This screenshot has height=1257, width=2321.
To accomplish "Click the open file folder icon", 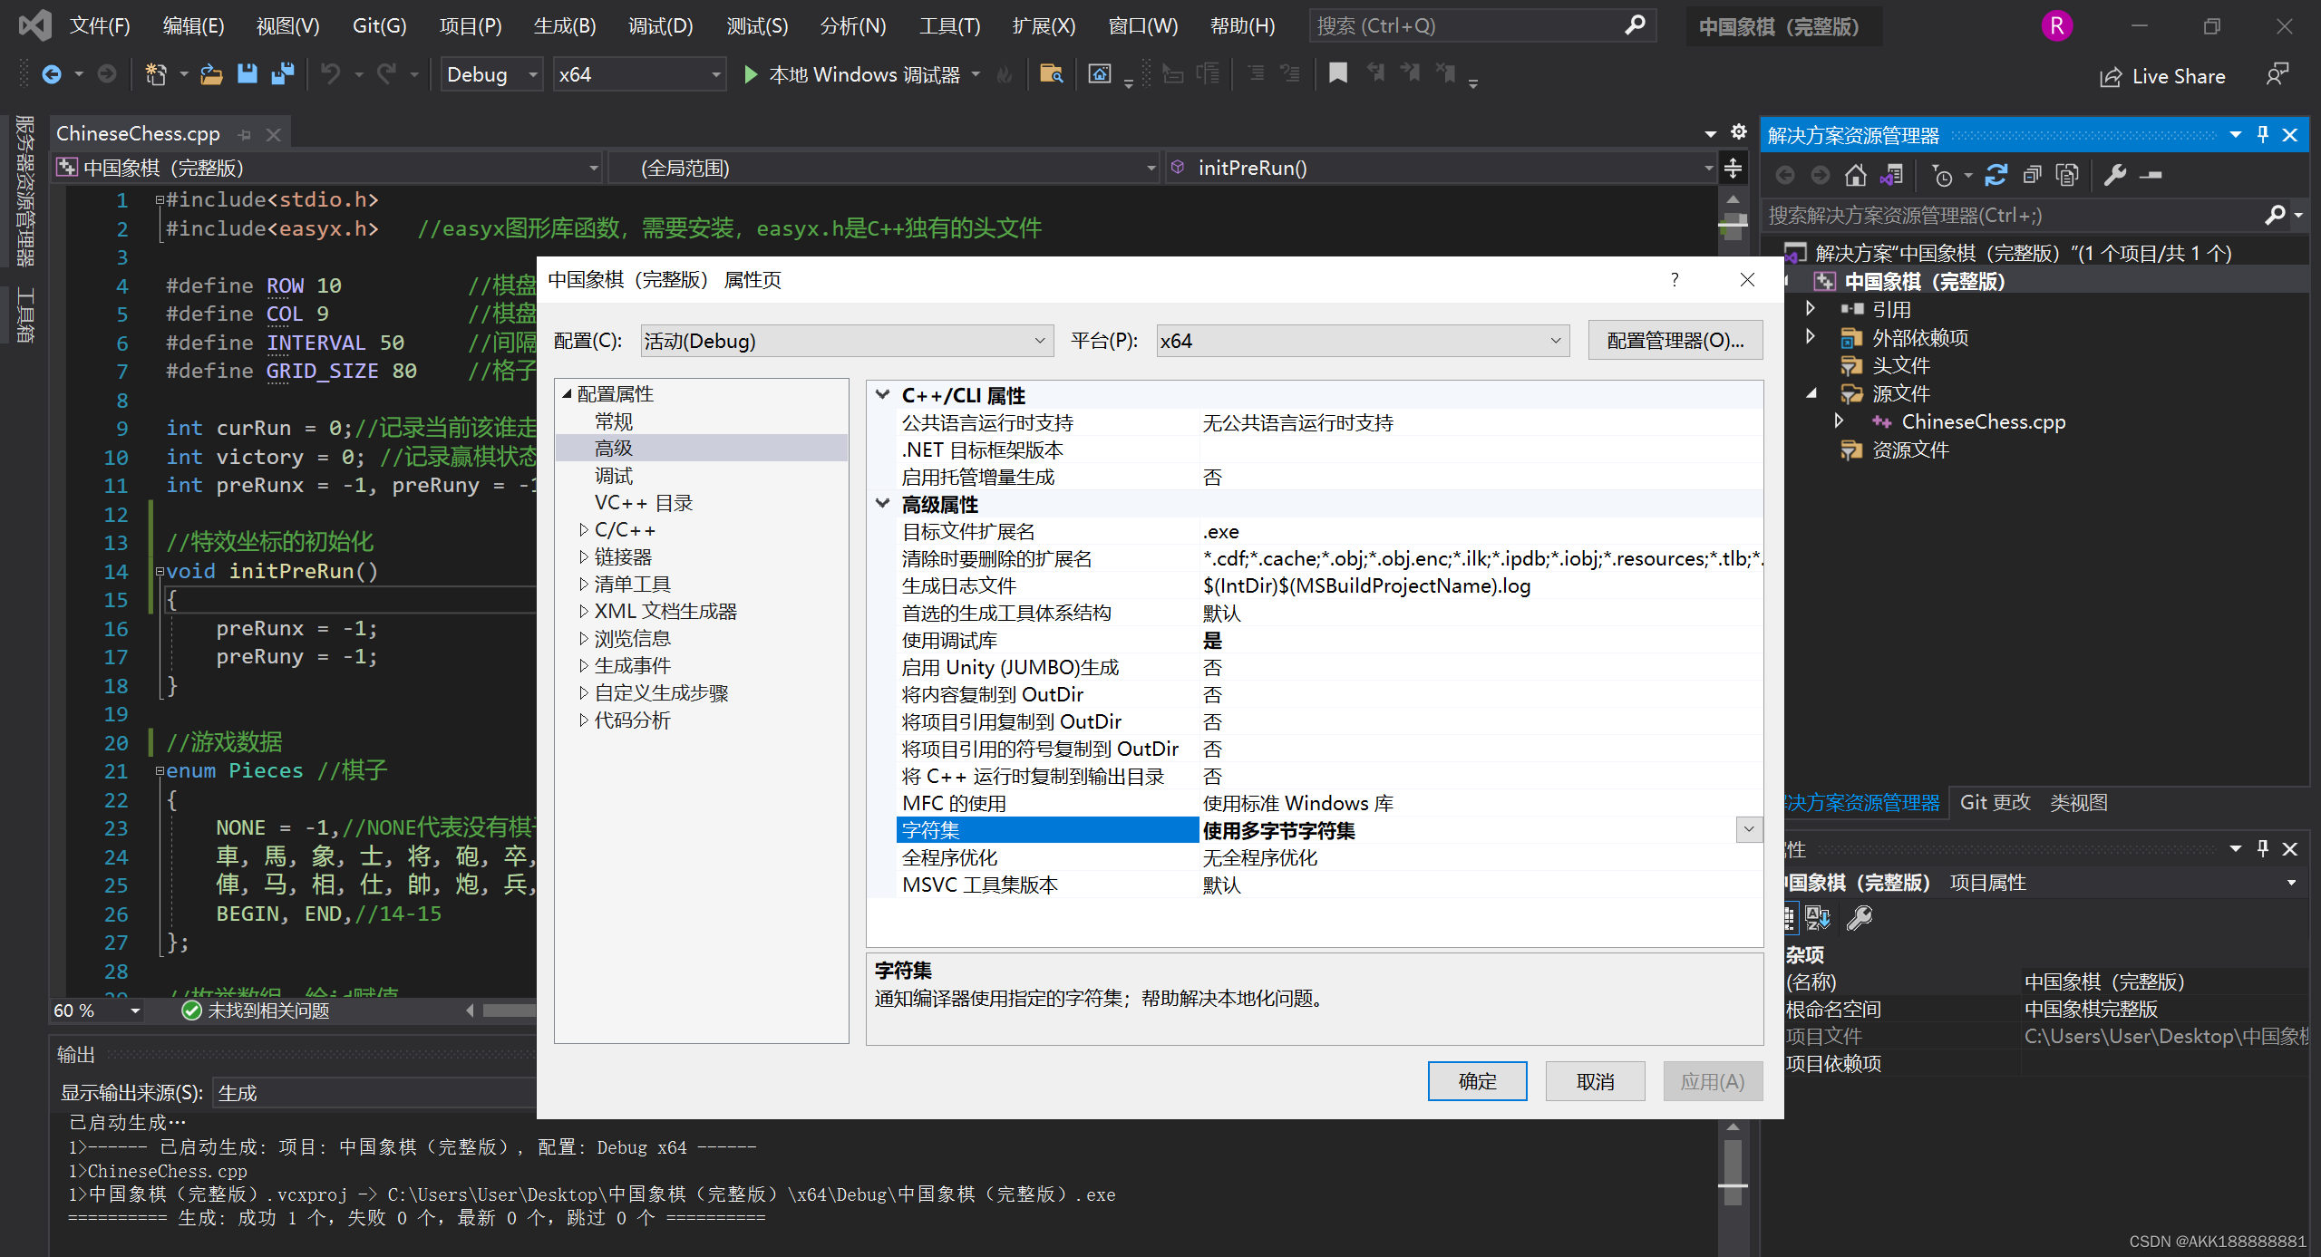I will coord(211,74).
